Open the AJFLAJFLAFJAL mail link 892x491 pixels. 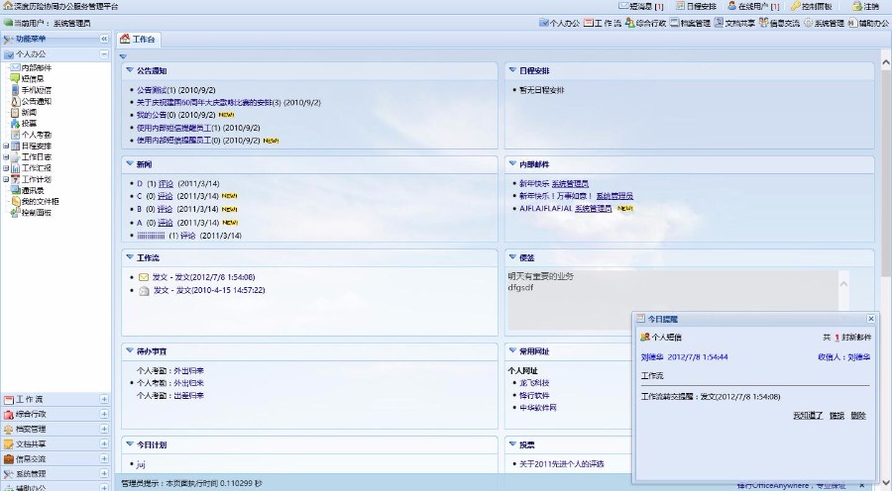click(x=545, y=209)
